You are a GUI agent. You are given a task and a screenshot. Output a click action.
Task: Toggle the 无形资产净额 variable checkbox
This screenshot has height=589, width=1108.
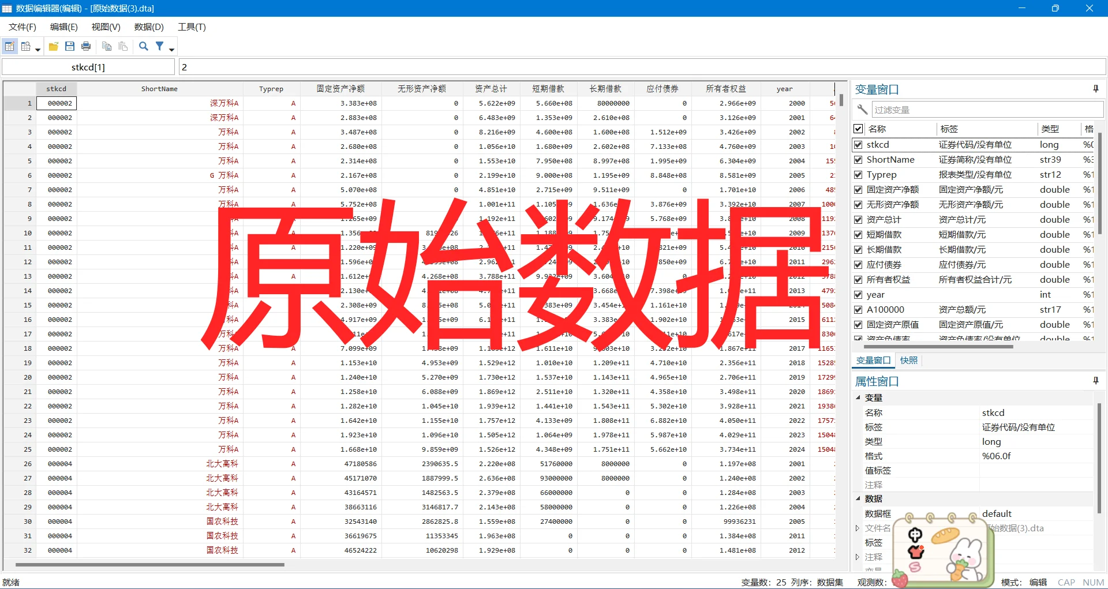tap(858, 205)
